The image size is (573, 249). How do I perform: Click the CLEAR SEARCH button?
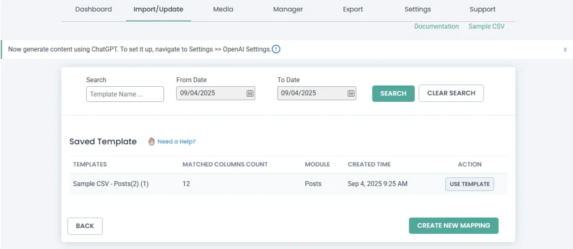point(451,93)
